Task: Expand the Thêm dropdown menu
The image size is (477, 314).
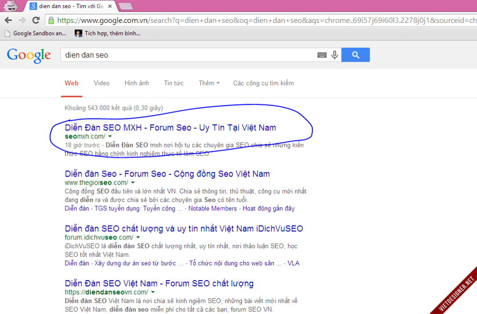Action: (209, 84)
